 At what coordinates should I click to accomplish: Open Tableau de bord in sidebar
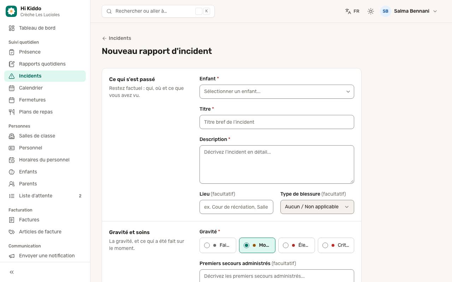pyautogui.click(x=45, y=28)
